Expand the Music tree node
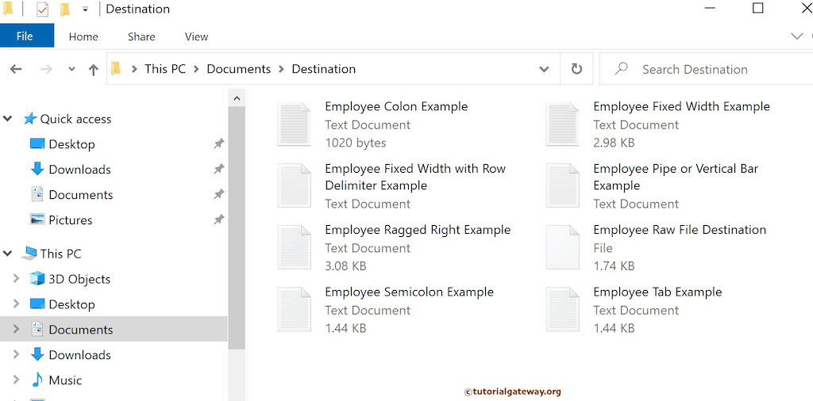The height and width of the screenshot is (401, 813). point(16,380)
